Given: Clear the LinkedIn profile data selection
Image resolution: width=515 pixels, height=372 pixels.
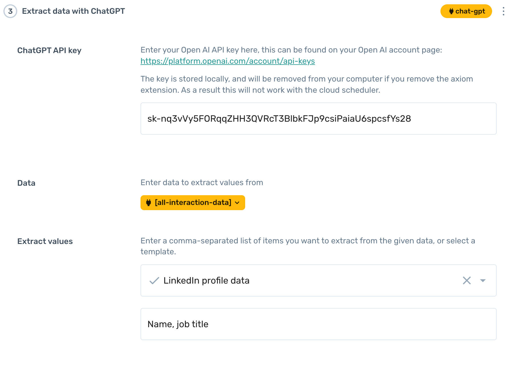Looking at the screenshot, I should click(x=467, y=280).
